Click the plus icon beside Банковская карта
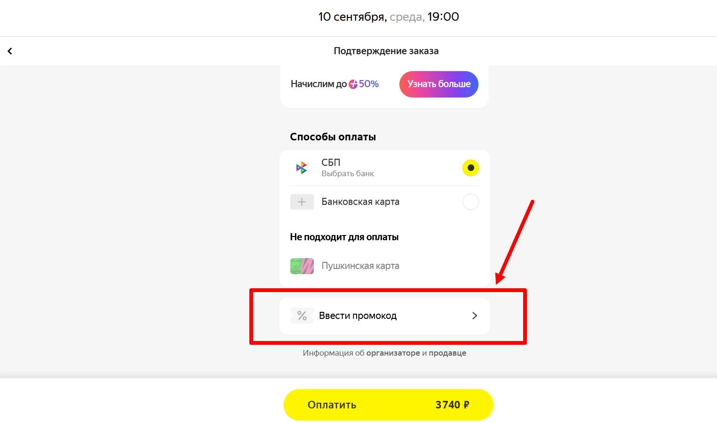This screenshot has height=423, width=717. (x=302, y=202)
